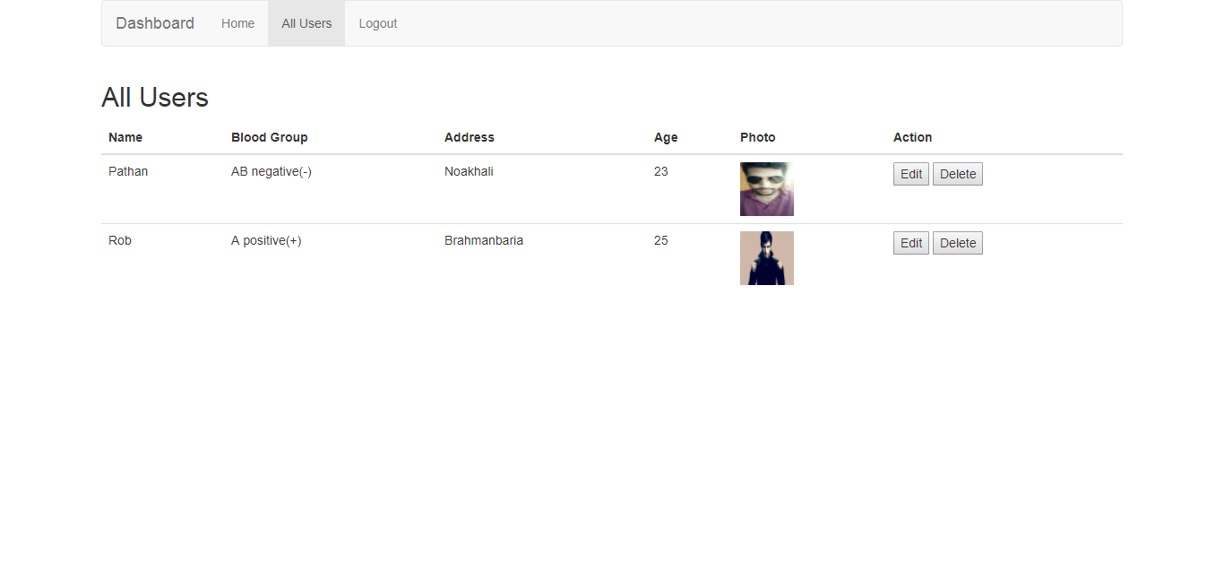Click the Name column header

point(125,137)
